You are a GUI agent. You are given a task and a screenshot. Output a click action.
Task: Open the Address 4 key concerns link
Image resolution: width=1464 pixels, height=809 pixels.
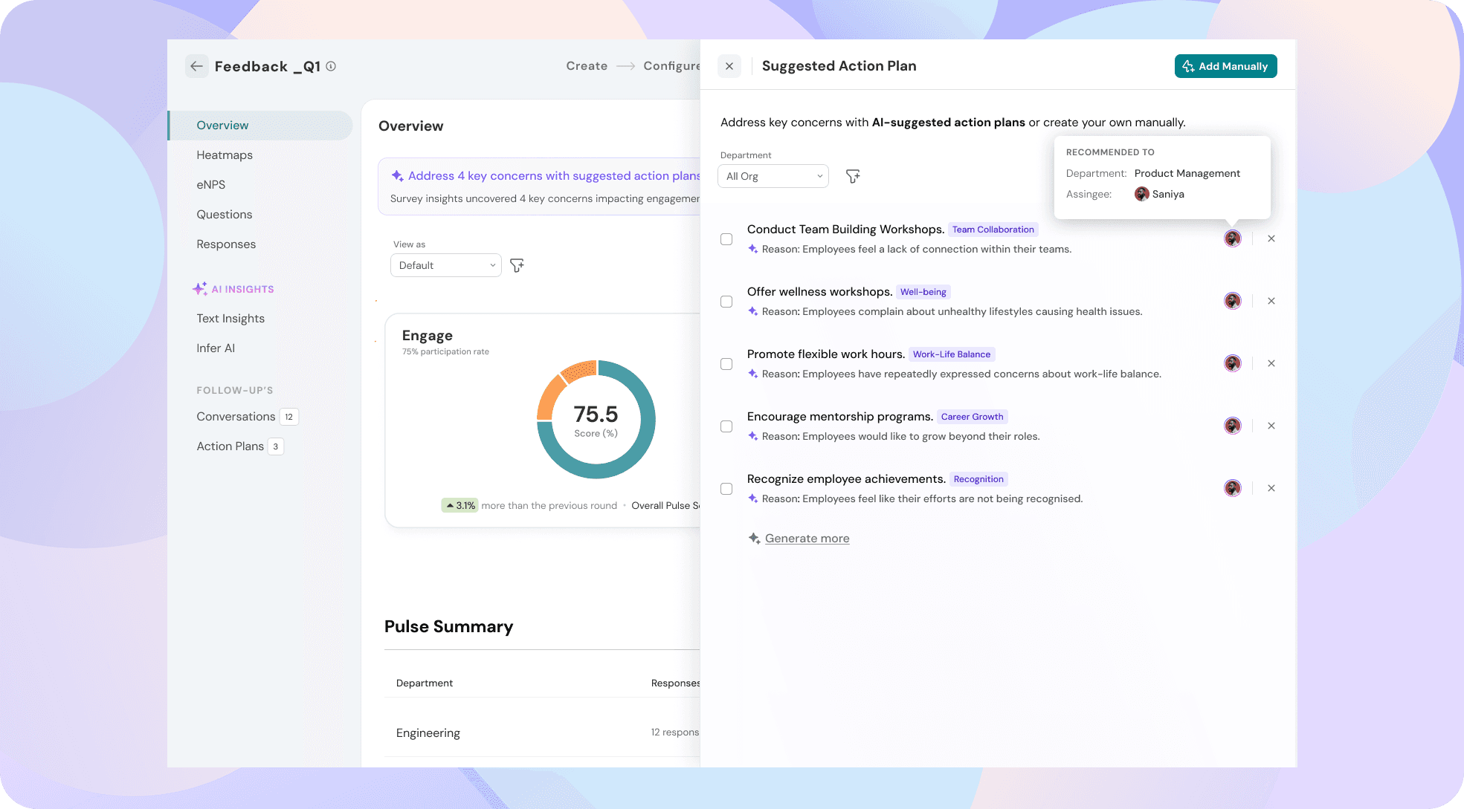click(x=554, y=176)
